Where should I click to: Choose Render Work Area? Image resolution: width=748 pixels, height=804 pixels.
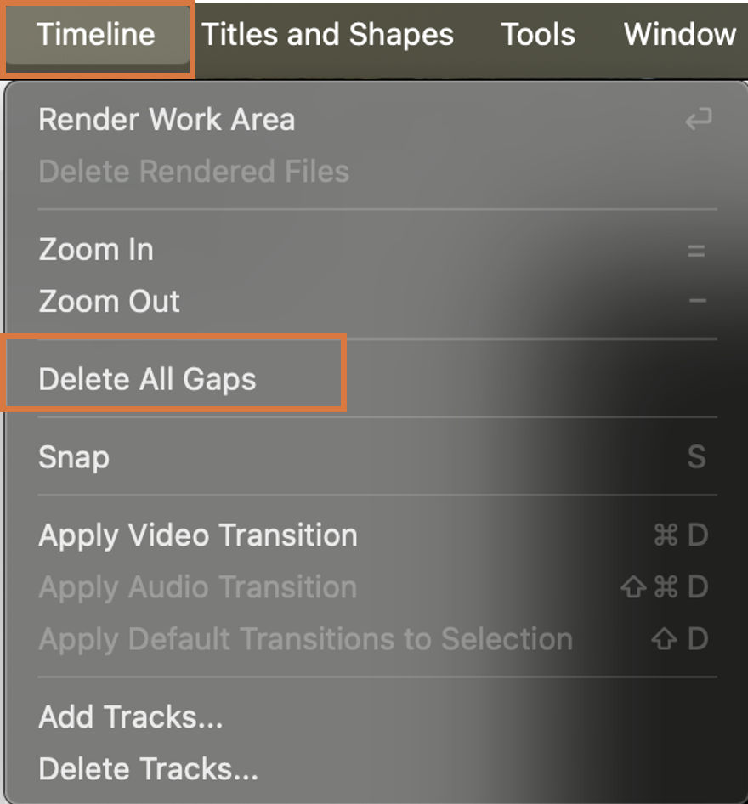(167, 120)
